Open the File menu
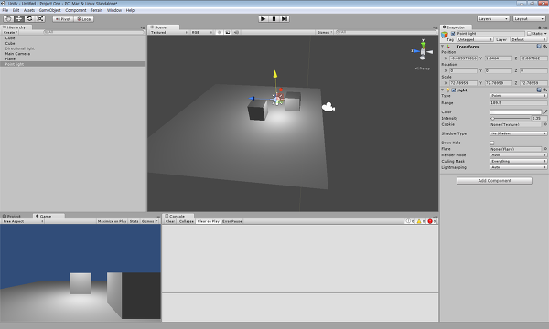 [x=5, y=10]
